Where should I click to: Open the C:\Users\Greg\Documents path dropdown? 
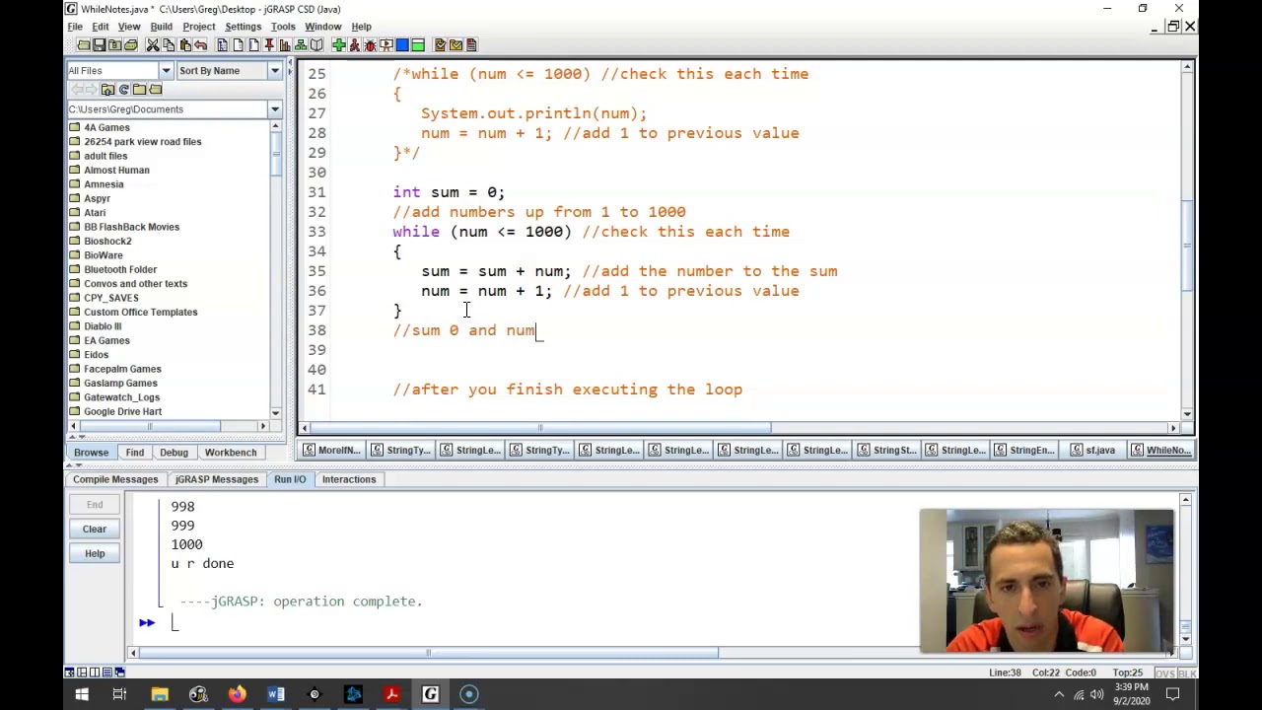[274, 109]
